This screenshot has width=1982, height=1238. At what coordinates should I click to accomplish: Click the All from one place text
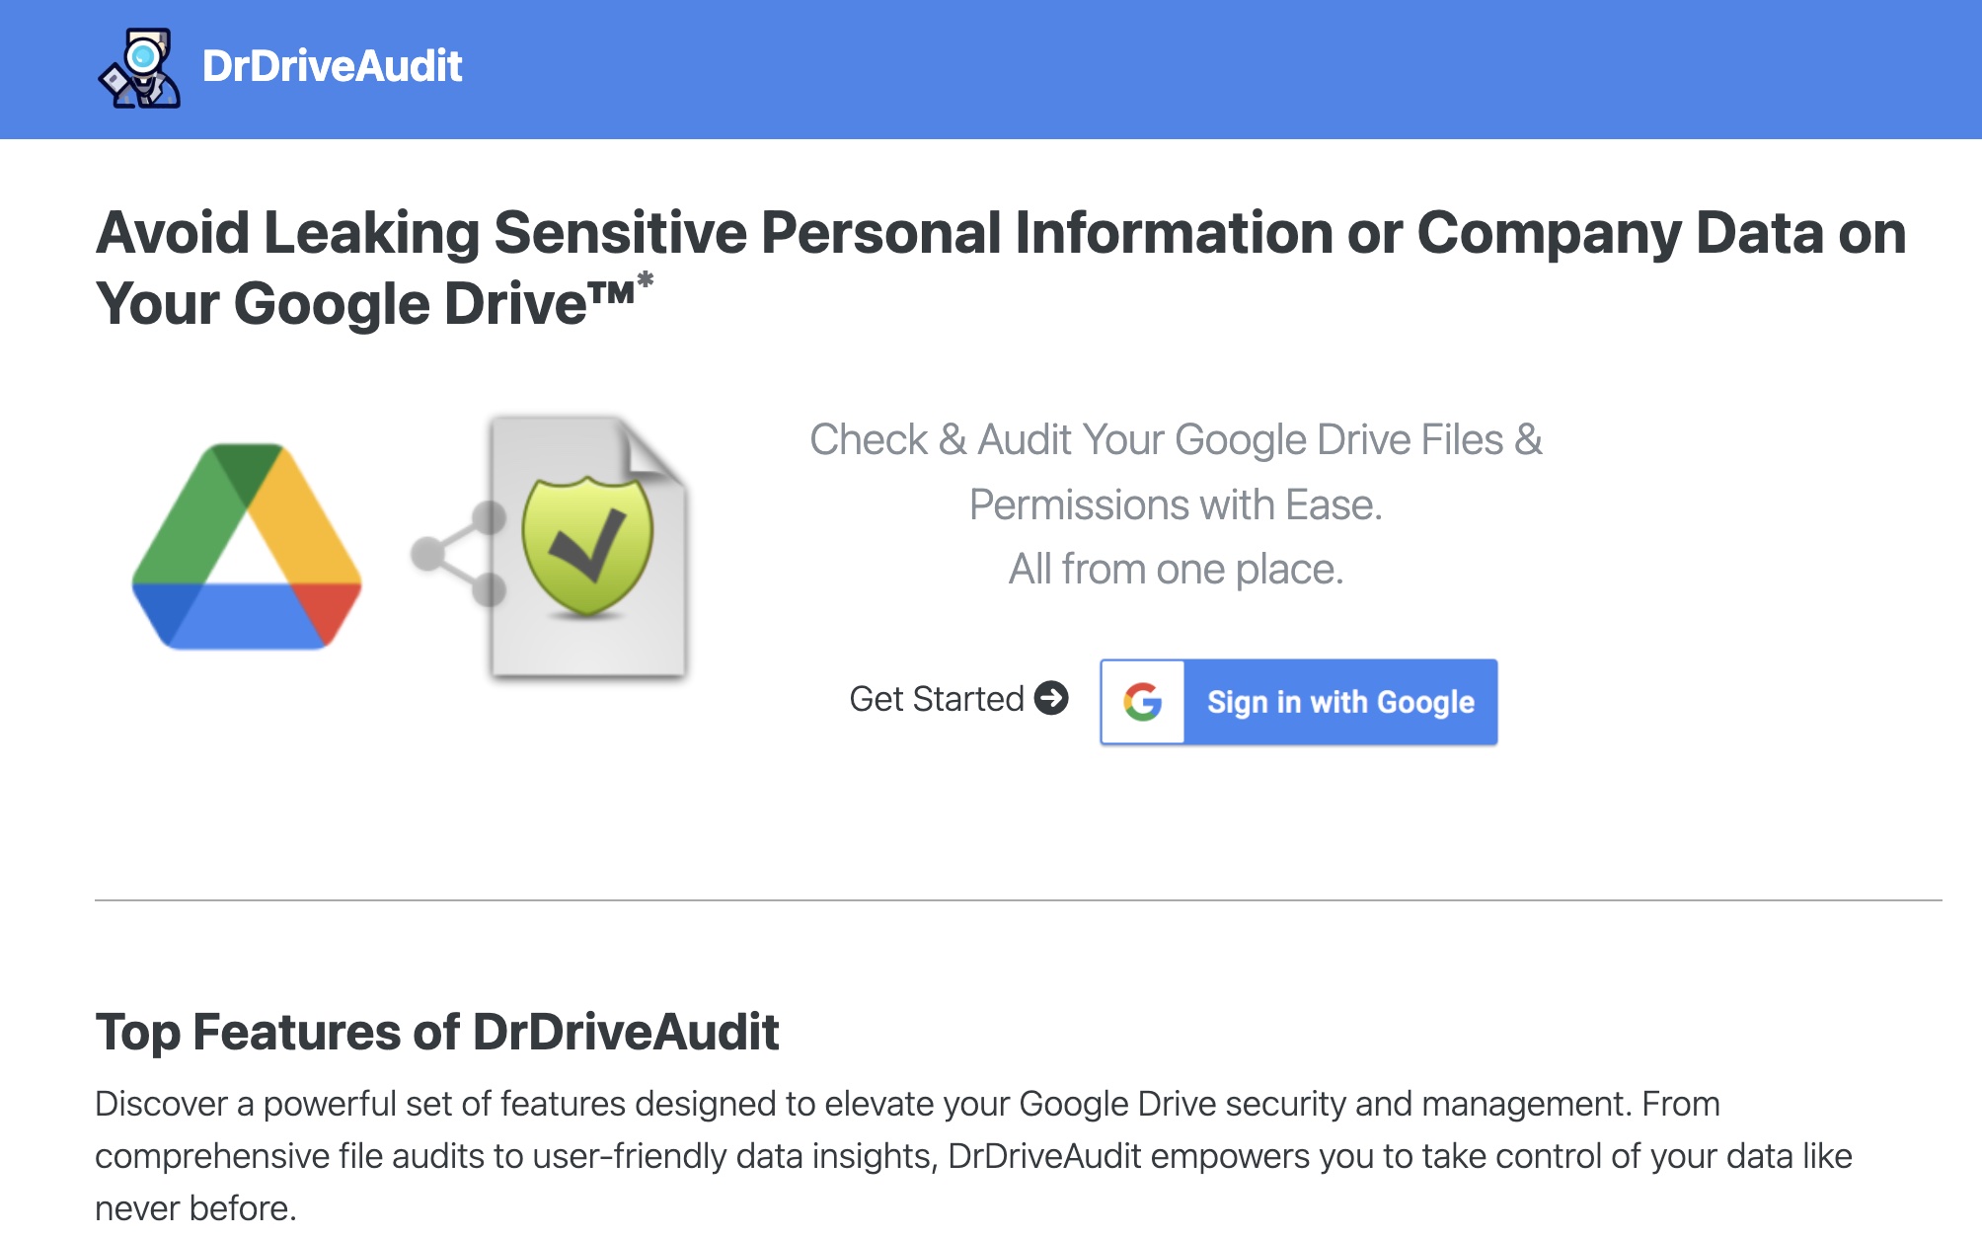click(x=1175, y=568)
